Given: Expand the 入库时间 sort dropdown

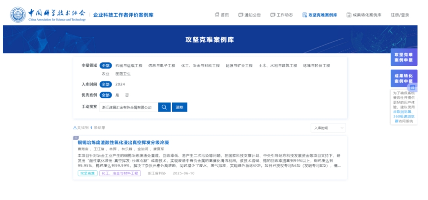Looking at the screenshot, I should (328, 128).
